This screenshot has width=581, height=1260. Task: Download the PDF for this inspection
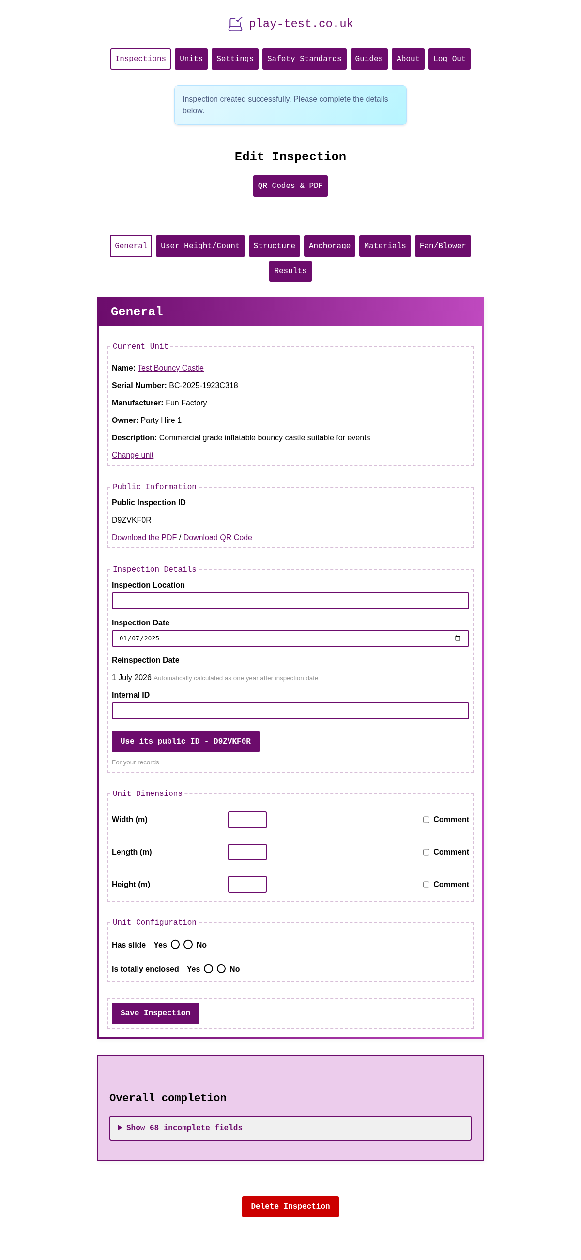click(144, 537)
